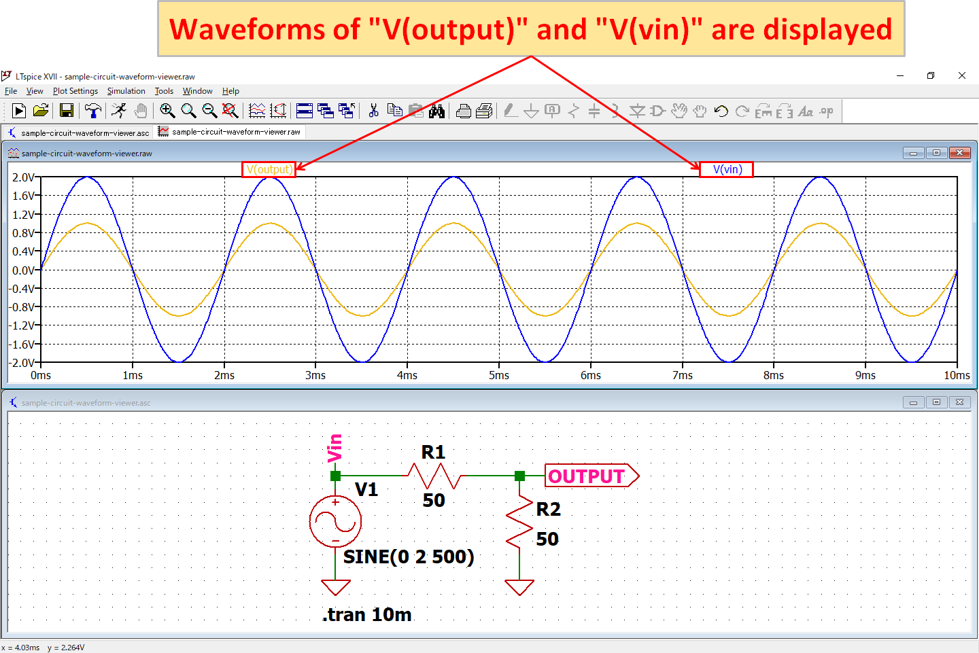Open the Plot Settings menu
The width and height of the screenshot is (979, 653).
click(x=75, y=90)
